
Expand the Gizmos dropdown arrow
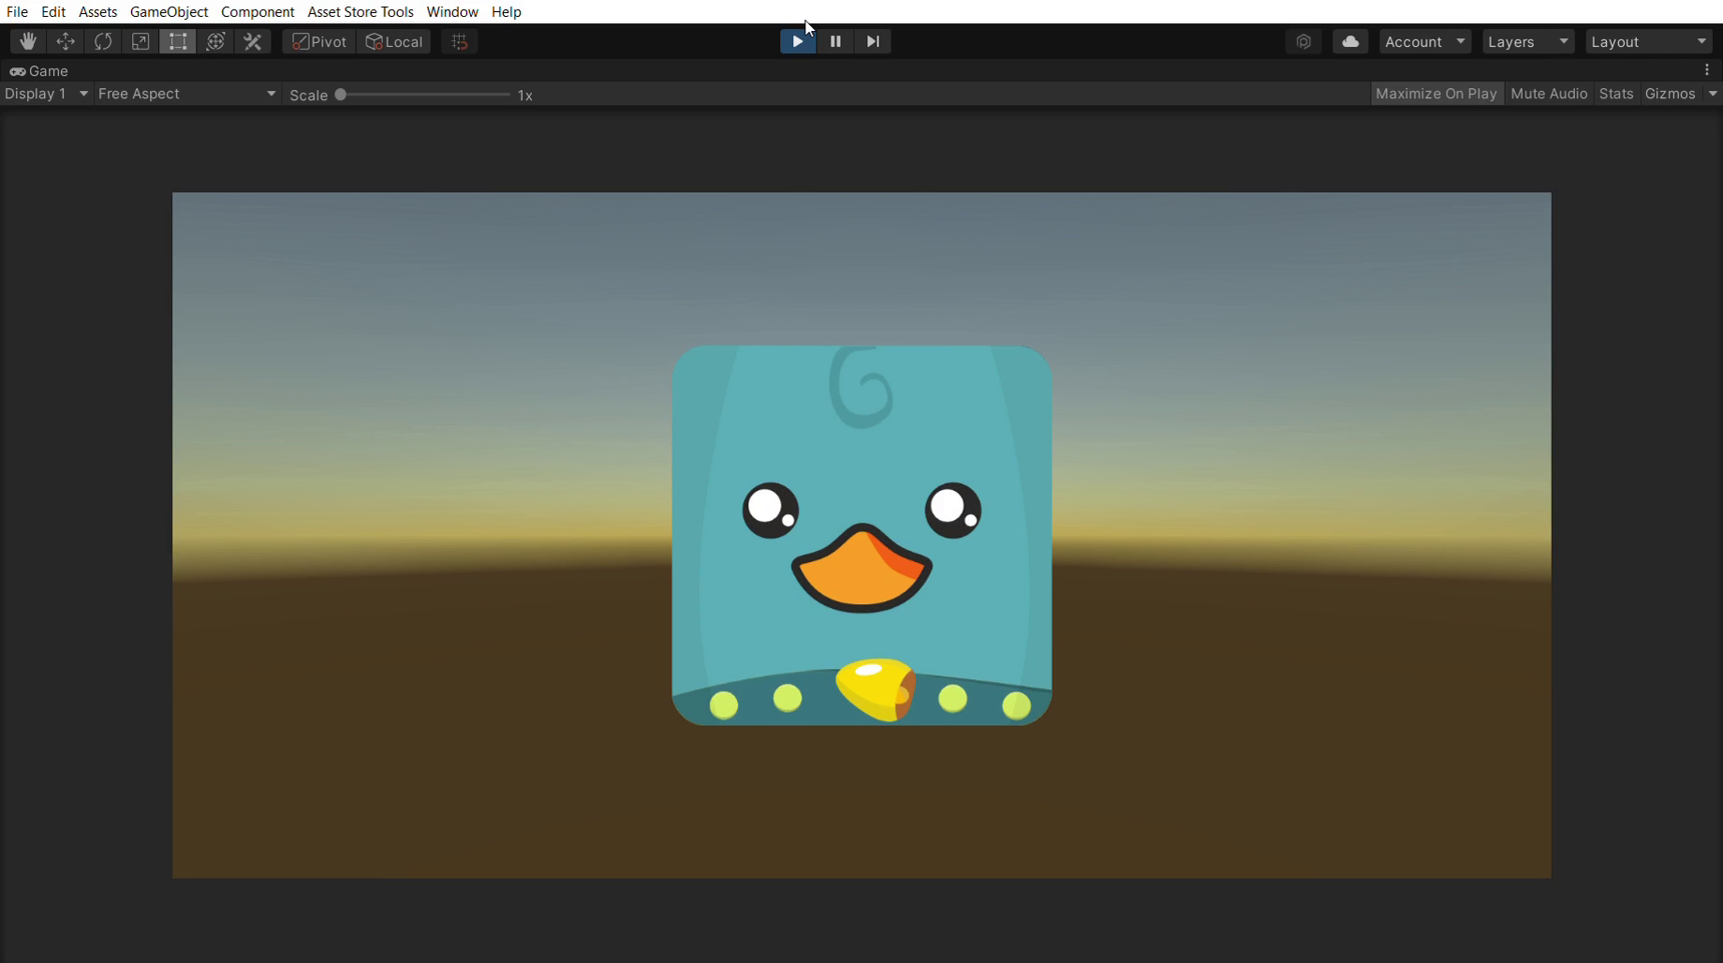(1713, 94)
